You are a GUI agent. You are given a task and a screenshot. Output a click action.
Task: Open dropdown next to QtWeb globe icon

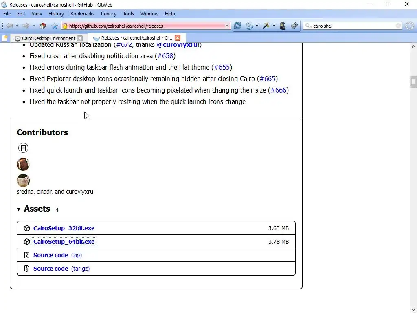pyautogui.click(x=257, y=26)
